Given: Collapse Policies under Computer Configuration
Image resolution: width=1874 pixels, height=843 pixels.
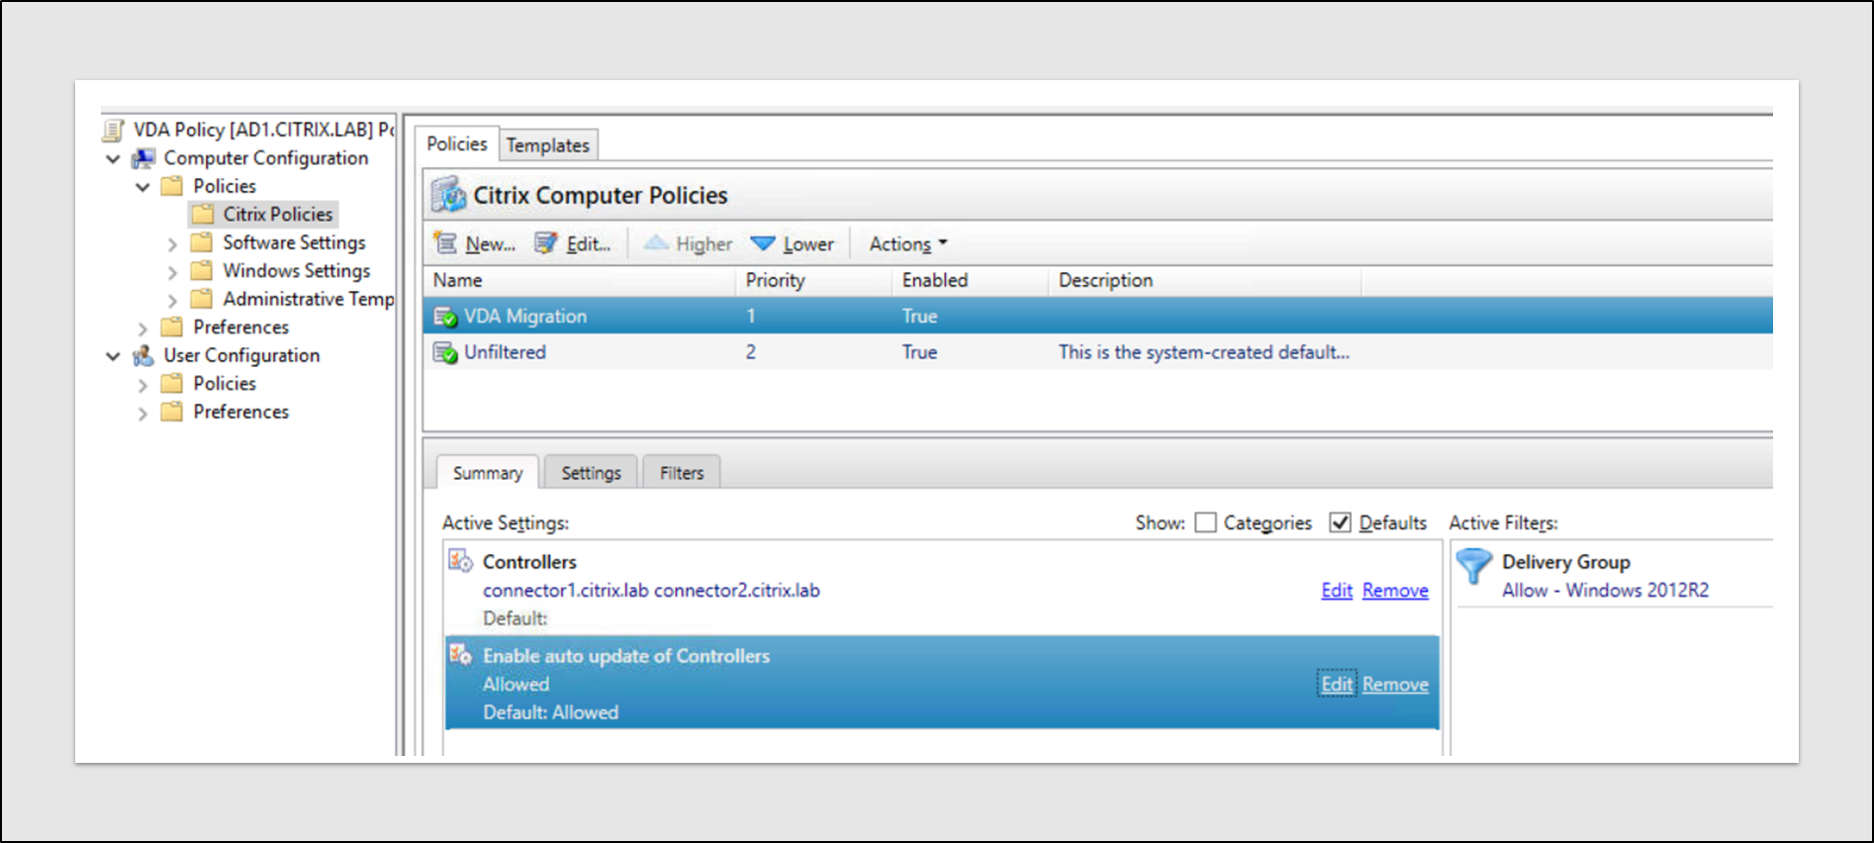Looking at the screenshot, I should pyautogui.click(x=143, y=186).
